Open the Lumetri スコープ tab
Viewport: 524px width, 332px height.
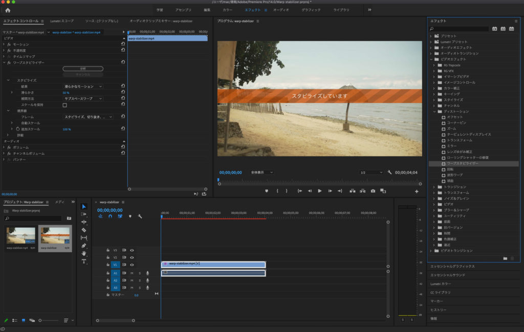pyautogui.click(x=62, y=21)
